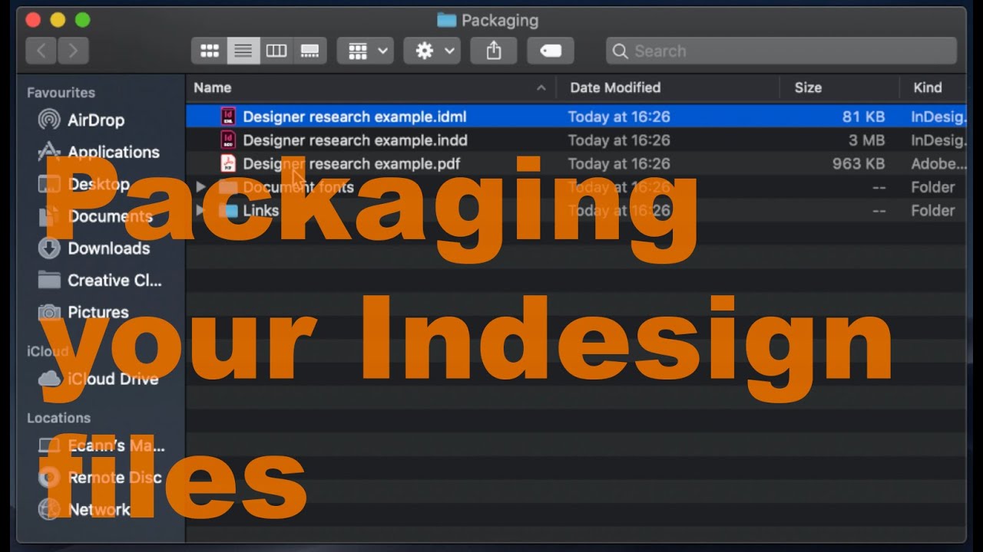Sort by the Name column header

click(x=213, y=87)
